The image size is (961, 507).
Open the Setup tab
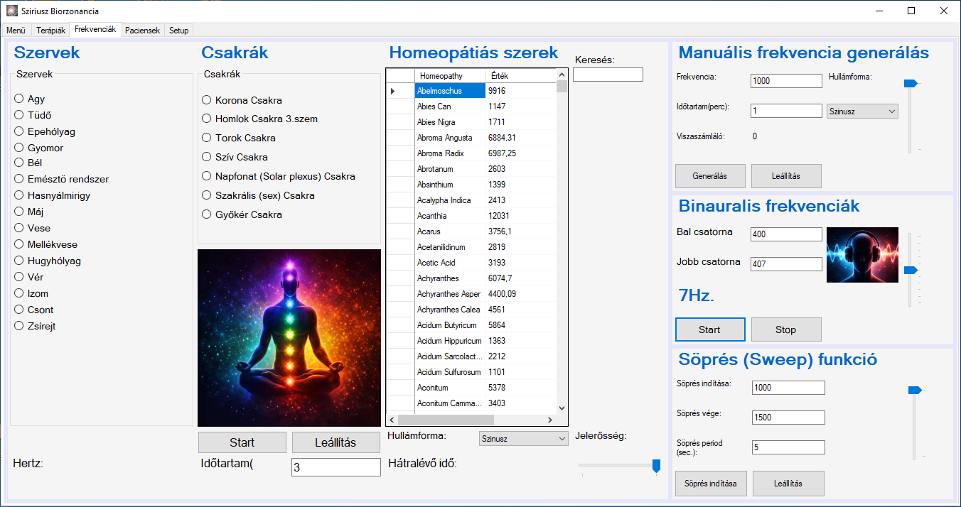point(178,31)
